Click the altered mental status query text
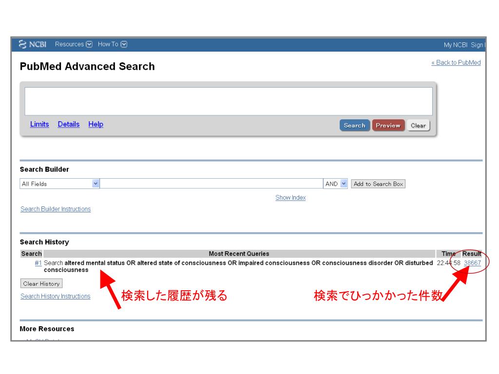499x374 pixels. 238,266
